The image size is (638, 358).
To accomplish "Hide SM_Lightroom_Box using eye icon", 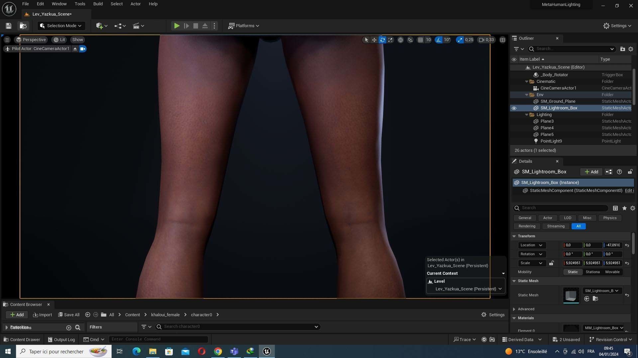I will [x=514, y=108].
